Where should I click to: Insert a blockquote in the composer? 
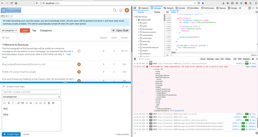click(x=22, y=103)
